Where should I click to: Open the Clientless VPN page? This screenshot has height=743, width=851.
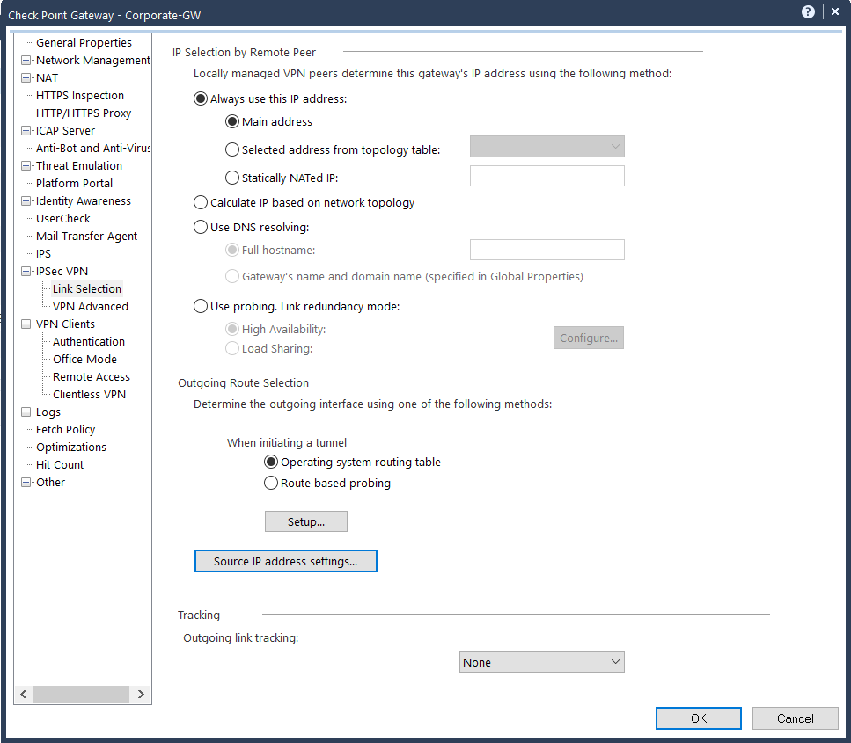89,394
